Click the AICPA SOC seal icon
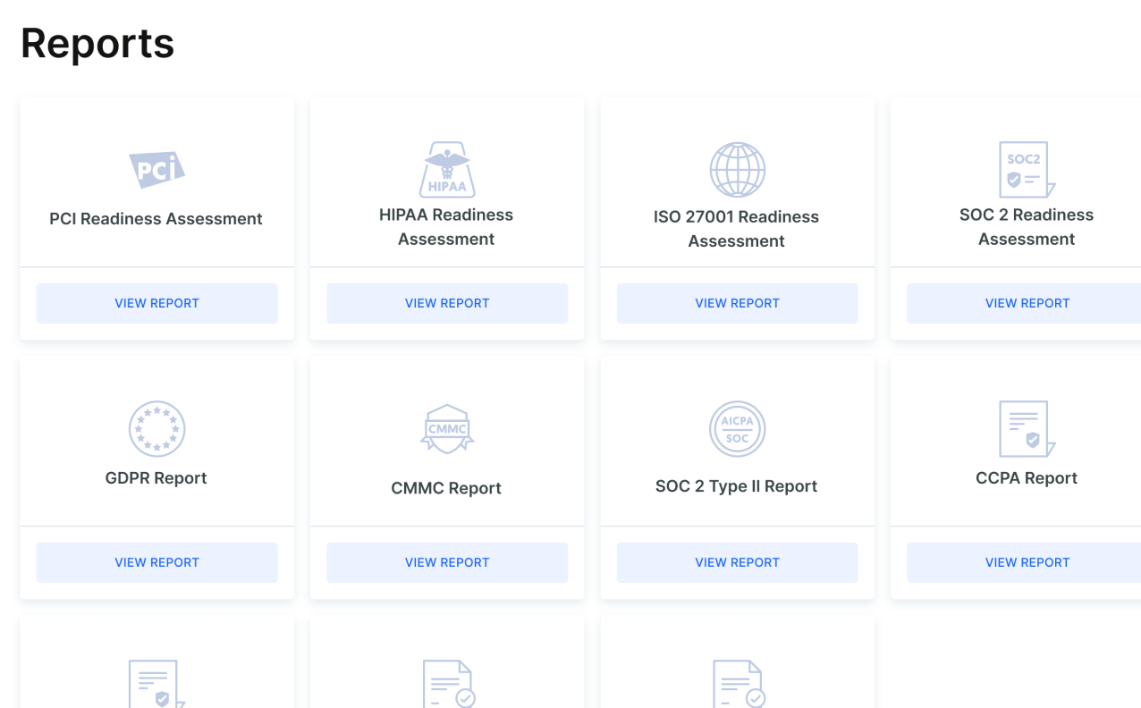The width and height of the screenshot is (1141, 708). click(737, 428)
